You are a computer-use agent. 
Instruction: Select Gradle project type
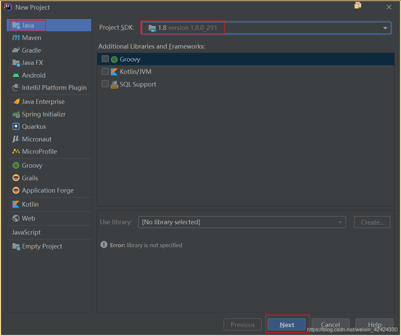tap(49, 50)
